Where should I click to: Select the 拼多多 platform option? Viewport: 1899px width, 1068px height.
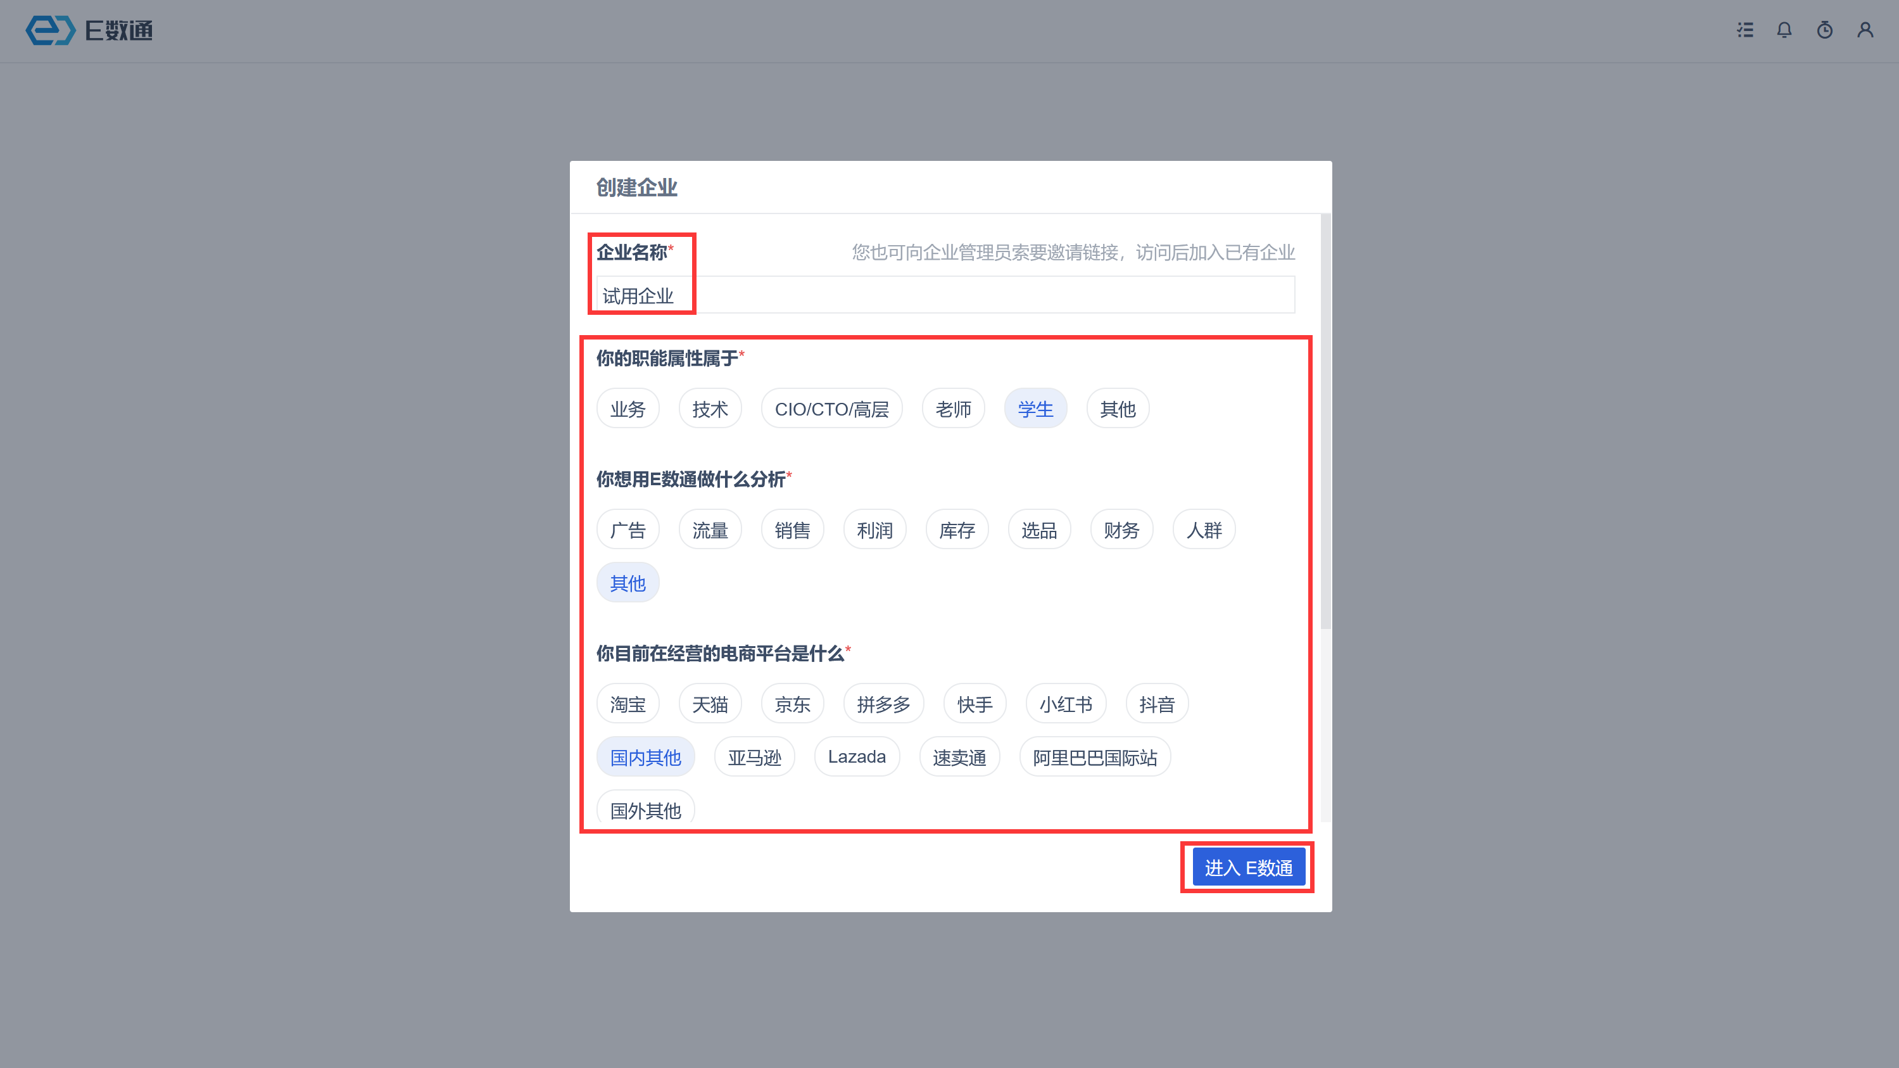[x=883, y=704]
